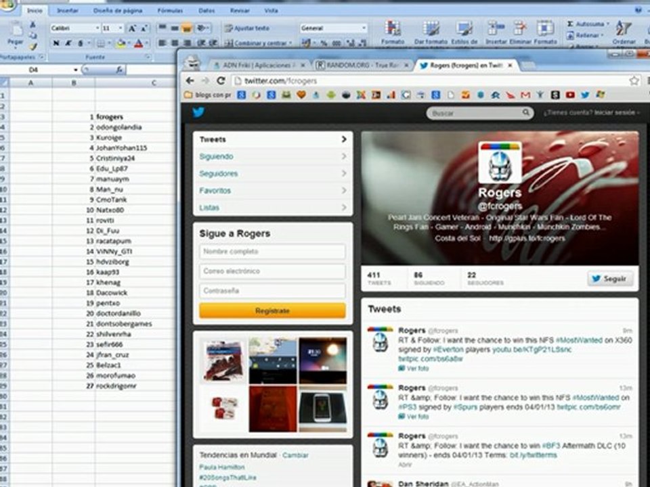Screen dimensions: 650x487
Task: Click the Chrome reload page icon
Action: pos(221,80)
